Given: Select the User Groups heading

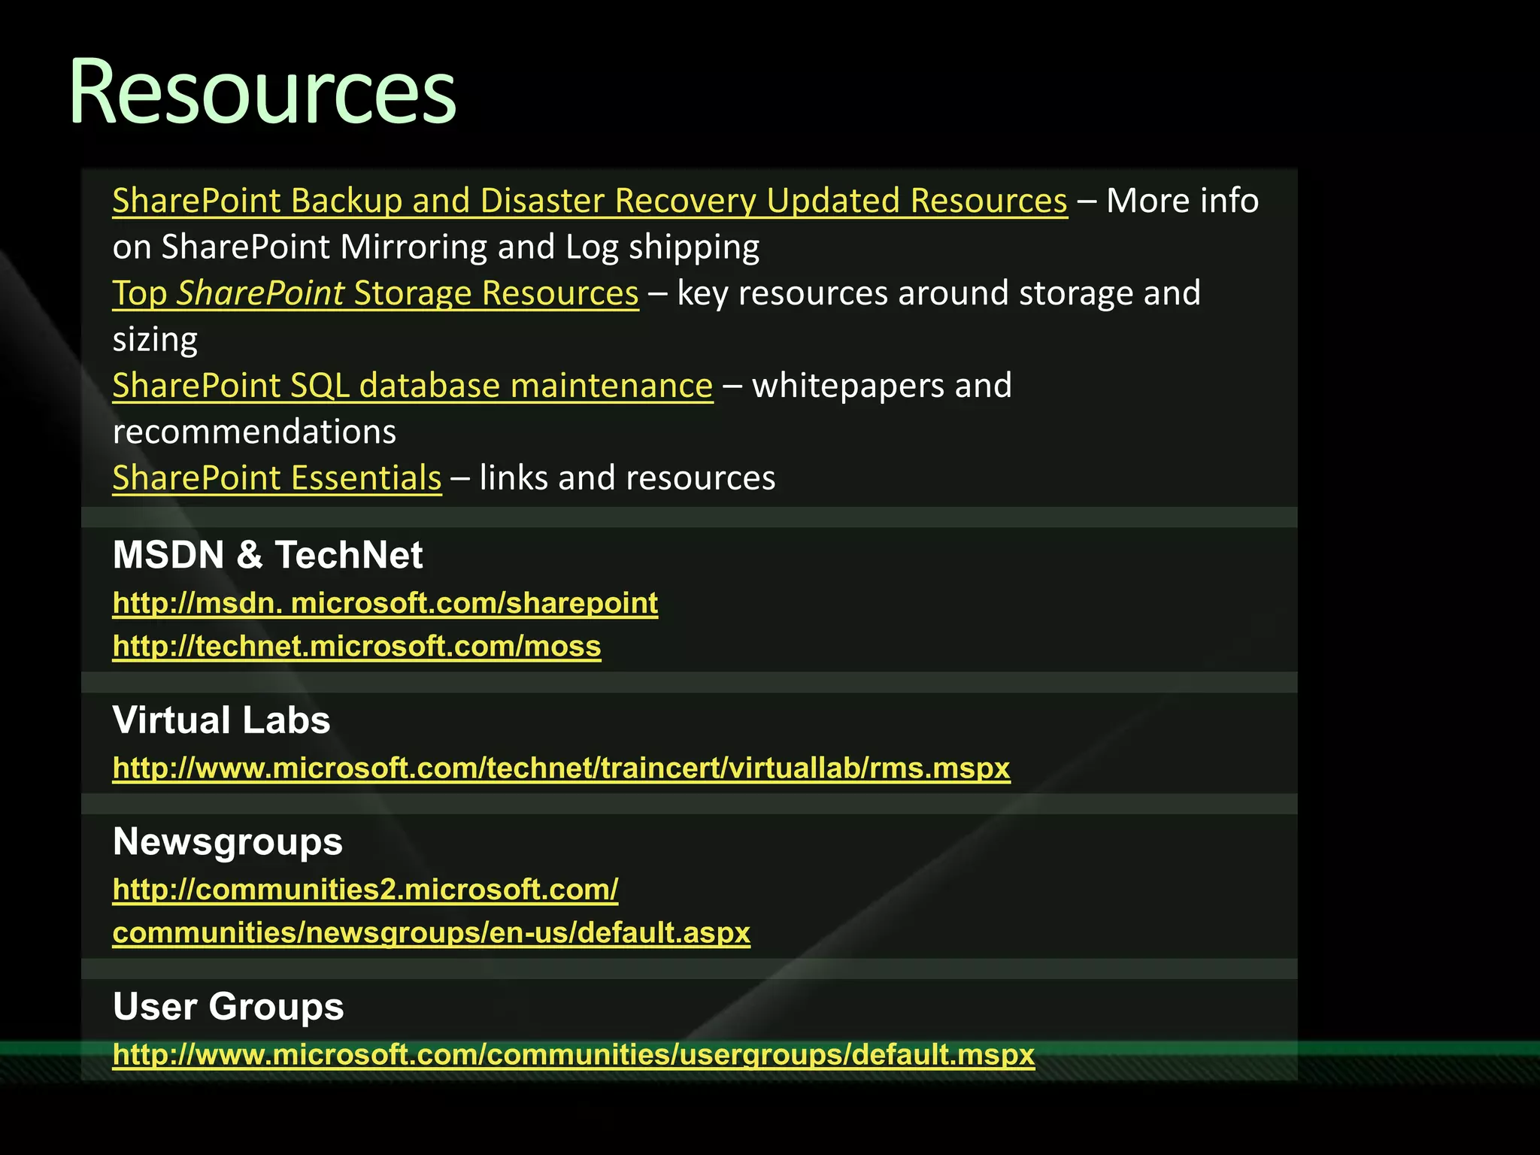Looking at the screenshot, I should [x=228, y=1007].
